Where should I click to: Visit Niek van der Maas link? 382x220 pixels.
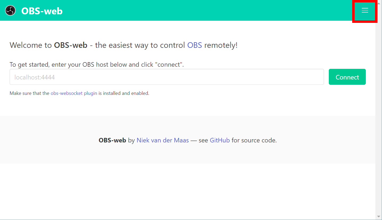[x=163, y=140]
